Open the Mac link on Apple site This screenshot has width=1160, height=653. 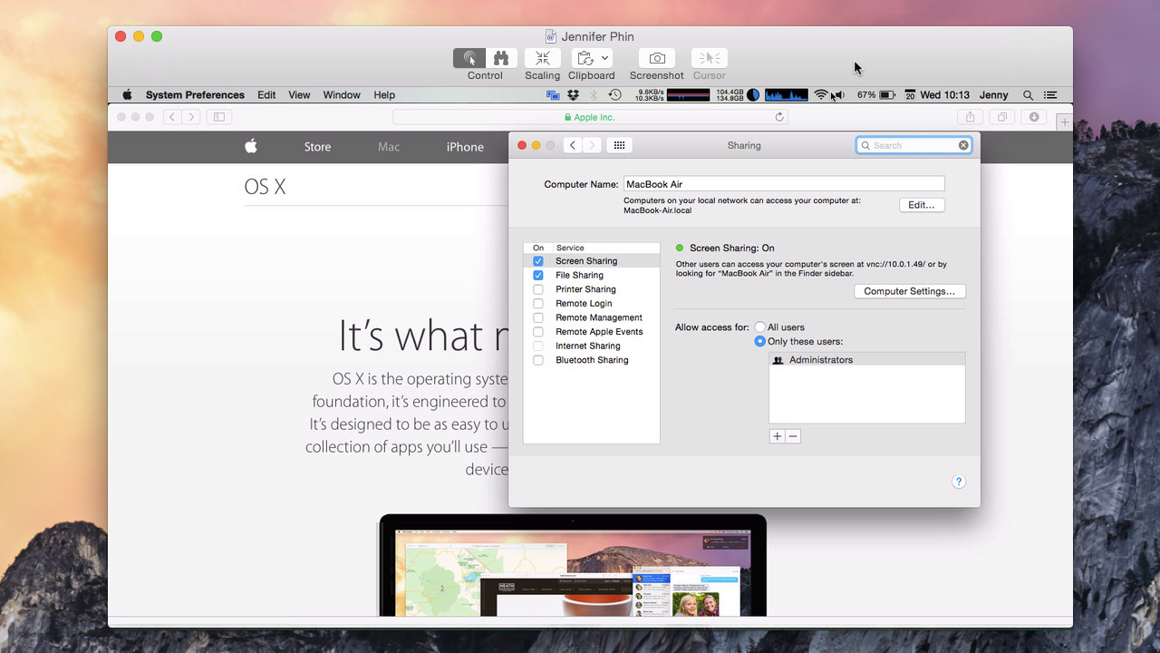(389, 147)
